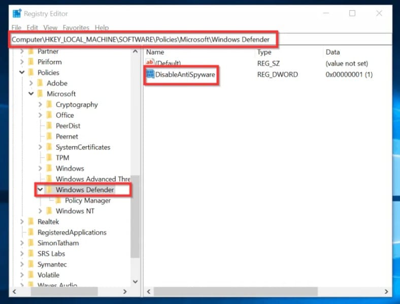
Task: Open the View menu
Action: pos(50,27)
